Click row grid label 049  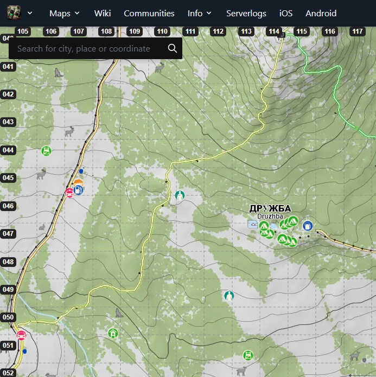coord(8,289)
